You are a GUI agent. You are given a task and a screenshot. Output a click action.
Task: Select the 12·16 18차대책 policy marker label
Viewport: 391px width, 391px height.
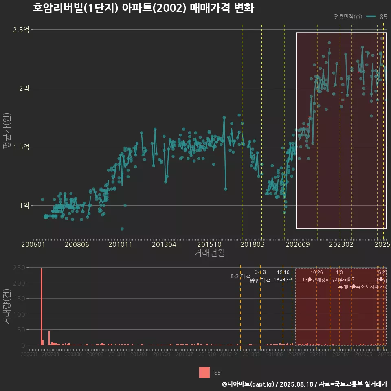[x=283, y=276]
